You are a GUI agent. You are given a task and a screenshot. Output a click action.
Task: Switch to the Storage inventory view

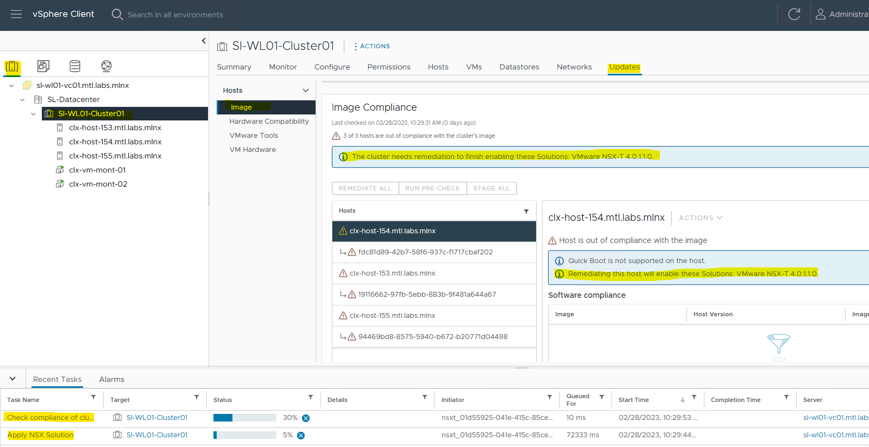(x=75, y=66)
